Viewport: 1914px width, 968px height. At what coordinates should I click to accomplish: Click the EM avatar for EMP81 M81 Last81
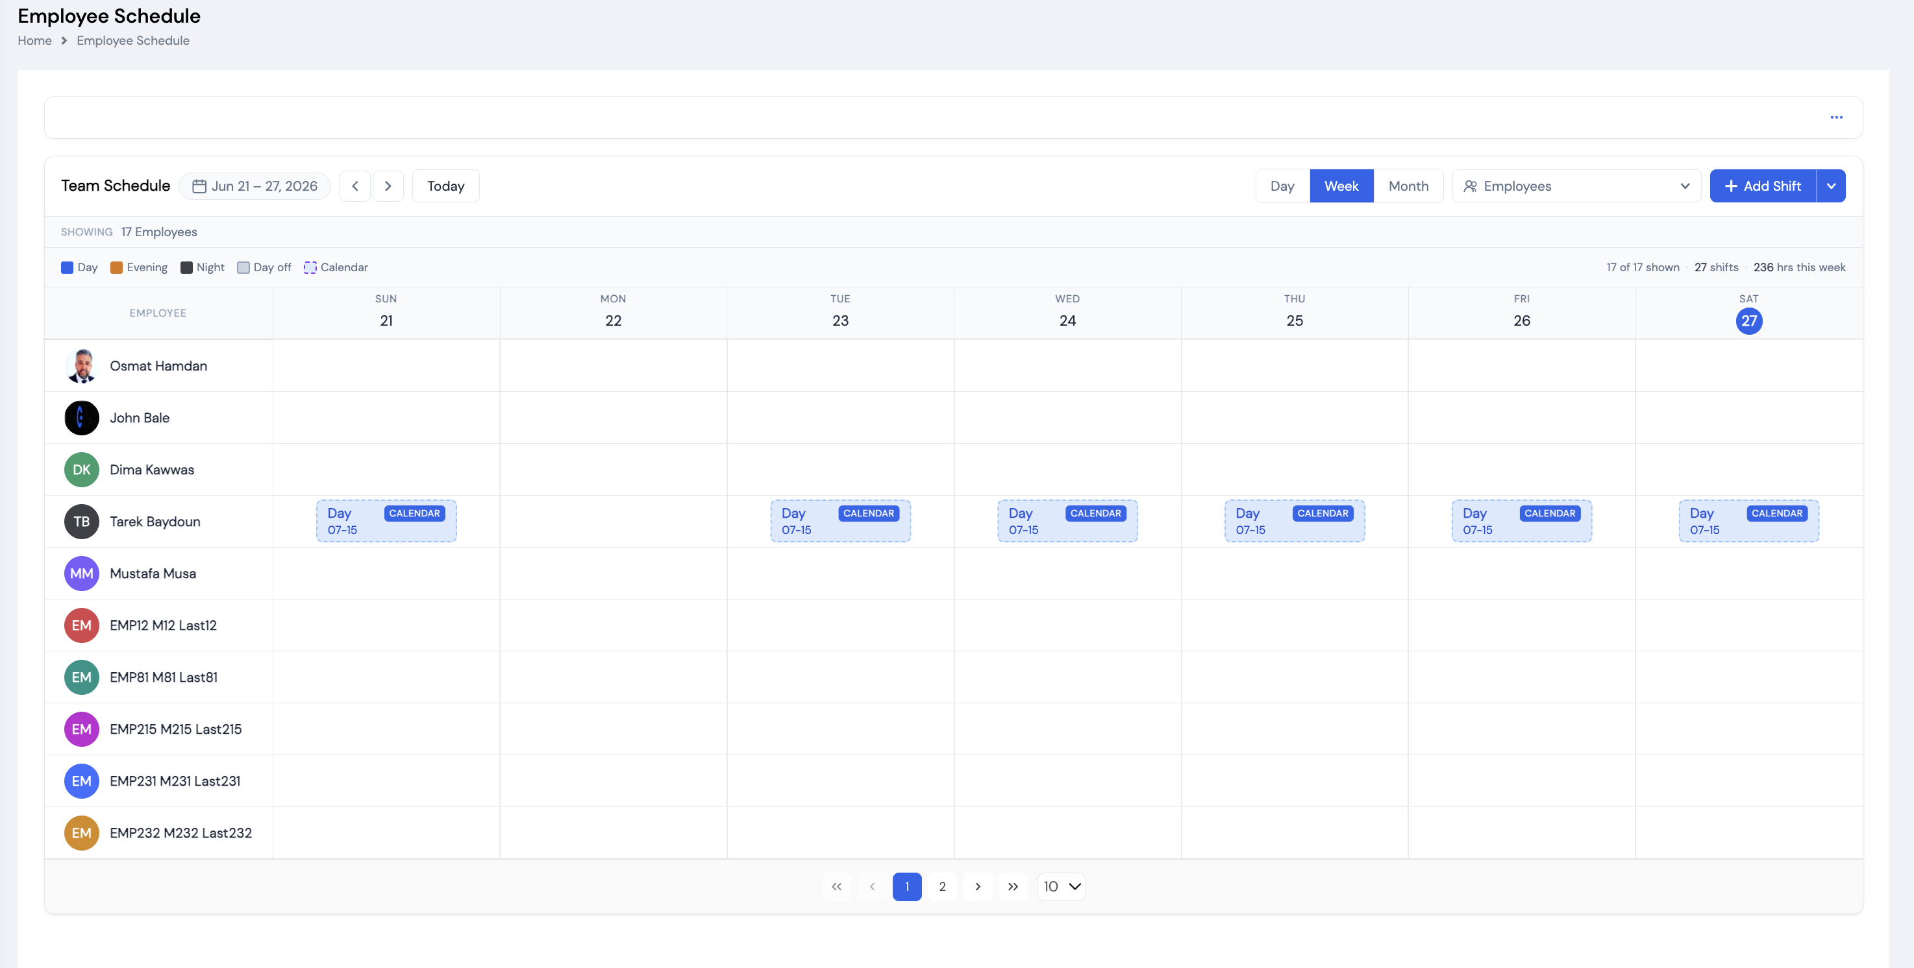pyautogui.click(x=82, y=678)
